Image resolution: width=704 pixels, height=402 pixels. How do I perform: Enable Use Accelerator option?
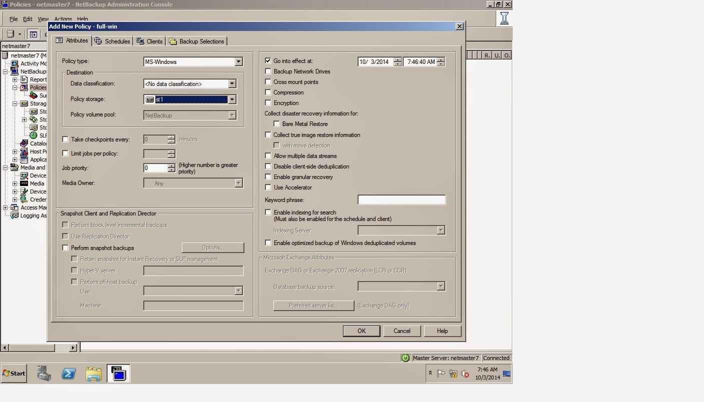tap(268, 187)
